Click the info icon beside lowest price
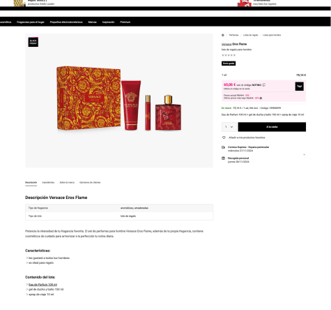Screen dimensions: 331x310 (x=261, y=98)
